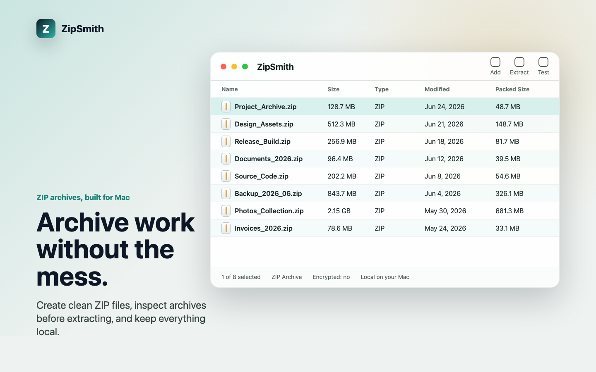The image size is (596, 372).
Task: Click the 'Encrypted: no' status entry
Action: click(x=331, y=277)
